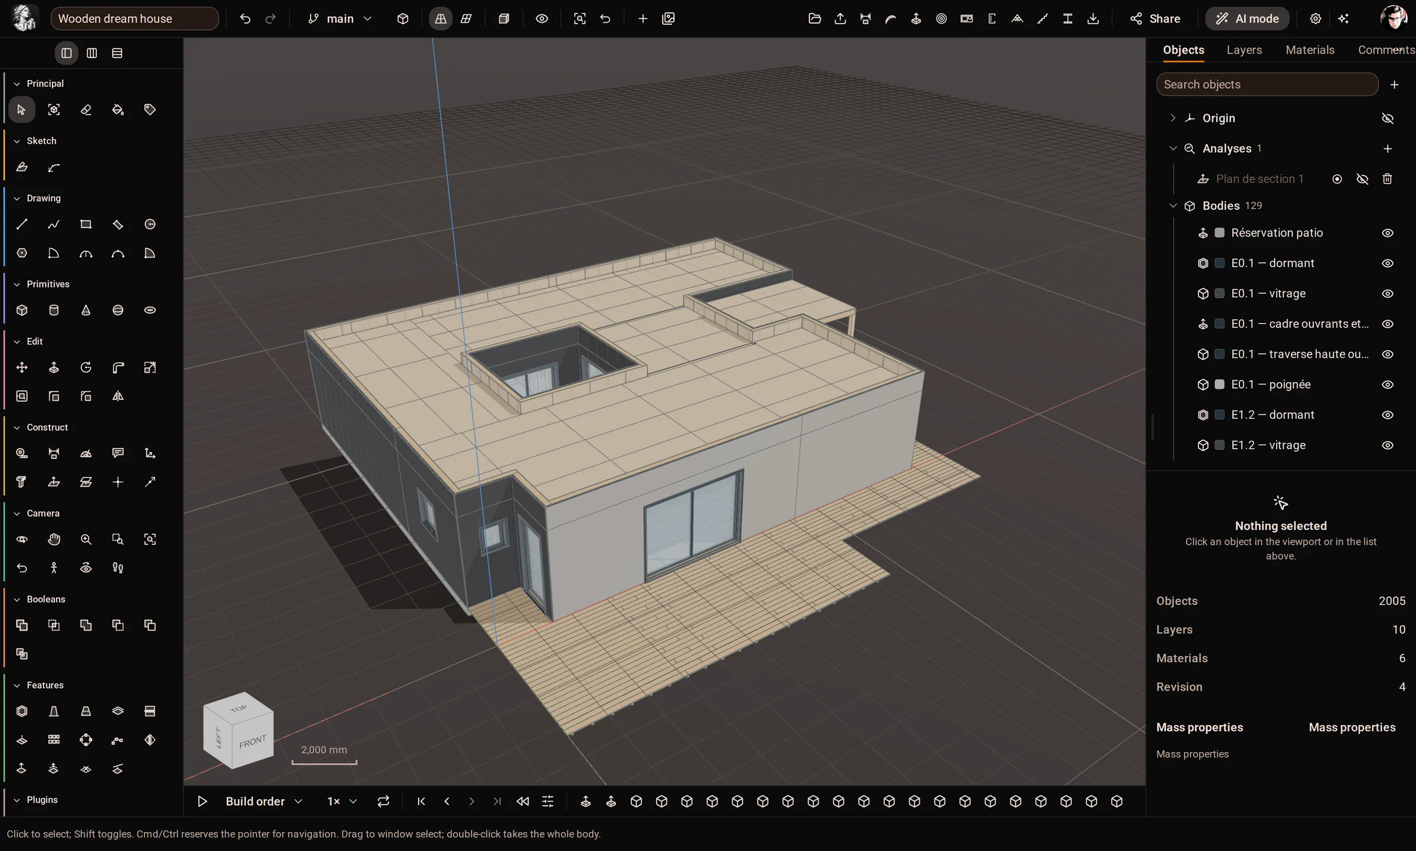The width and height of the screenshot is (1416, 851).
Task: Switch to the Materials tab
Action: 1310,50
